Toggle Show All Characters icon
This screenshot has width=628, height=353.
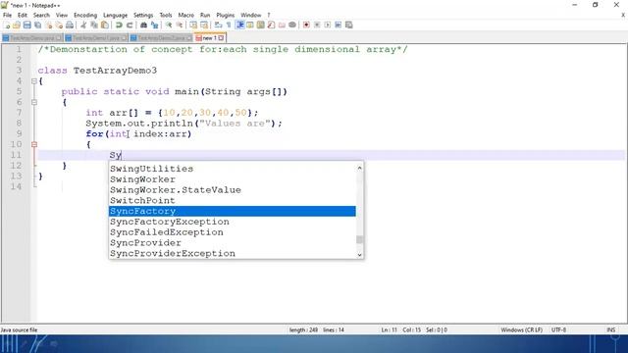click(x=229, y=25)
